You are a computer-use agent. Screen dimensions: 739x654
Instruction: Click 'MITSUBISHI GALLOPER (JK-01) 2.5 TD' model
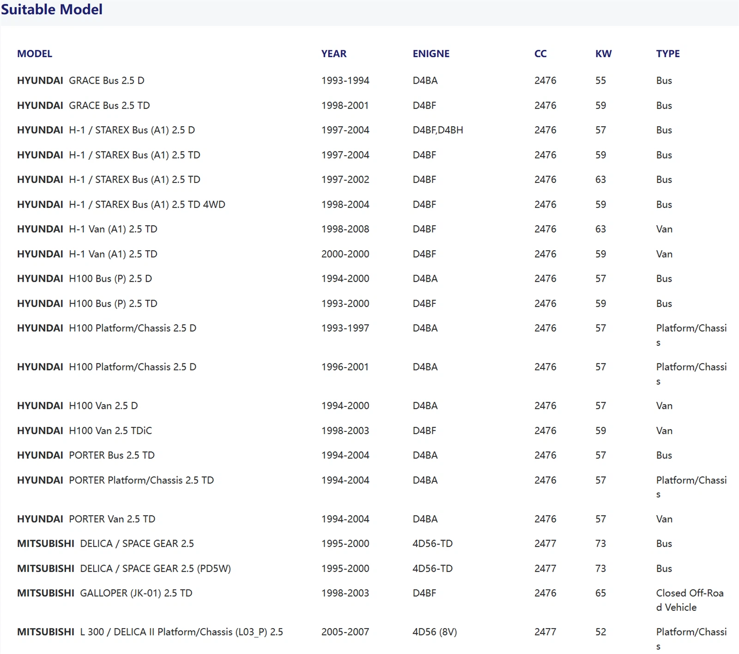click(105, 593)
